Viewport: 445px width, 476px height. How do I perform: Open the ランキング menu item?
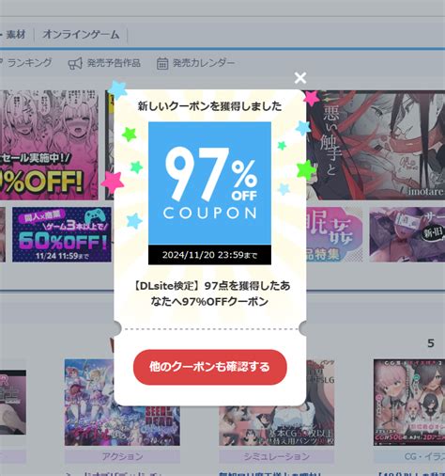point(29,63)
